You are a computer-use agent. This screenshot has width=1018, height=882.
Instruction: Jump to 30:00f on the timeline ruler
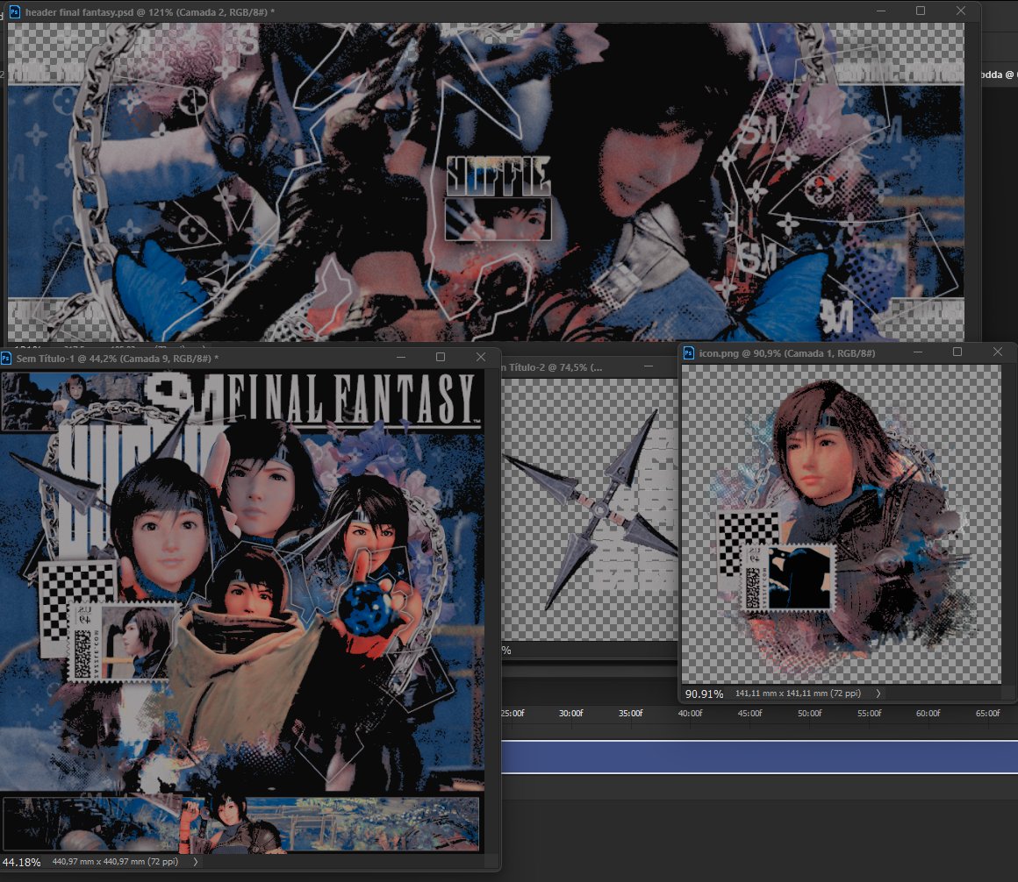coord(571,714)
